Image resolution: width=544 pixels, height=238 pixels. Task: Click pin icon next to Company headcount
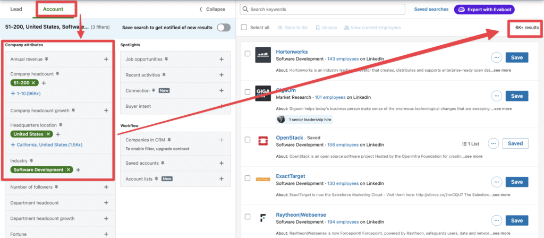tap(57, 74)
